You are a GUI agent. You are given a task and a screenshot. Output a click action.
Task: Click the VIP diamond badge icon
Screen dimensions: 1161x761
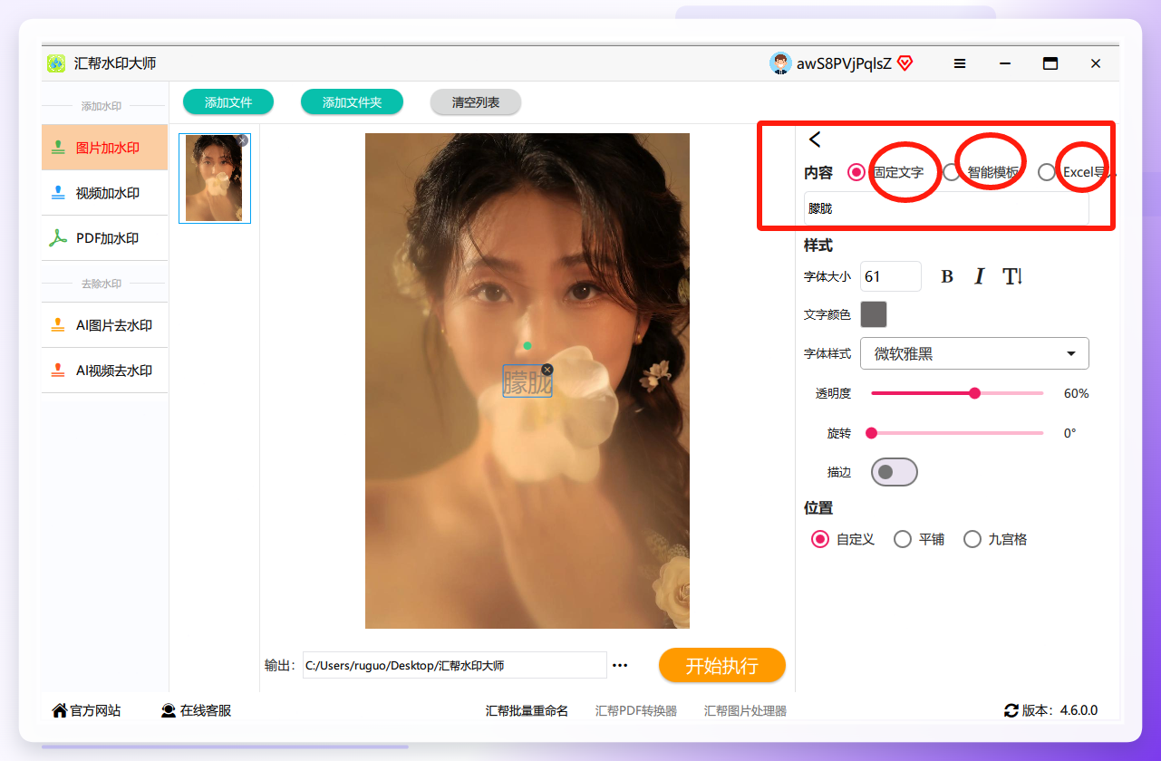click(x=905, y=63)
